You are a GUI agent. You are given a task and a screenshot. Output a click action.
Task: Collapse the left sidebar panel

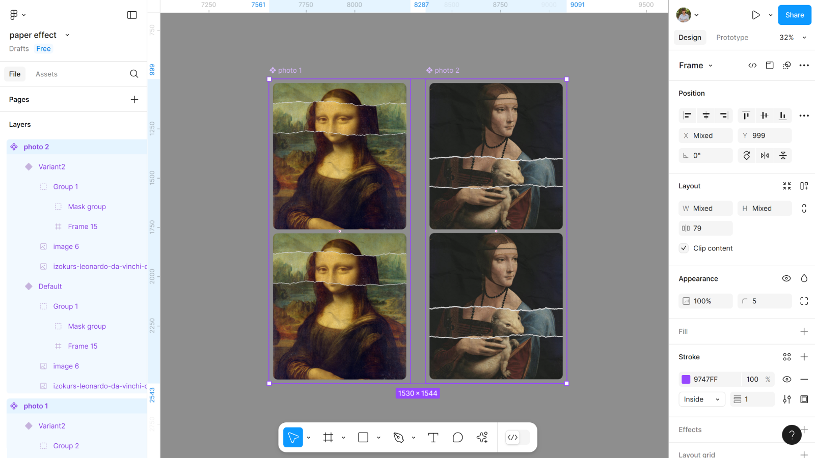(x=132, y=15)
